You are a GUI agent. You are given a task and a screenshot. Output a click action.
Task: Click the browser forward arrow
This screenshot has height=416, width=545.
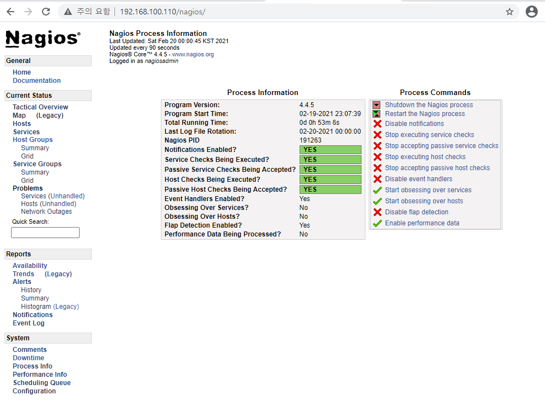pos(28,12)
